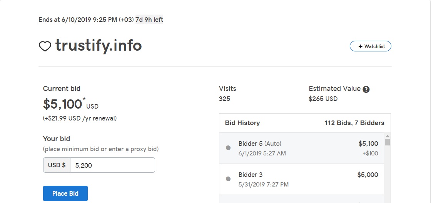Click the highlighted 7d 9h left text
The image size is (431, 203).
pyautogui.click(x=149, y=20)
